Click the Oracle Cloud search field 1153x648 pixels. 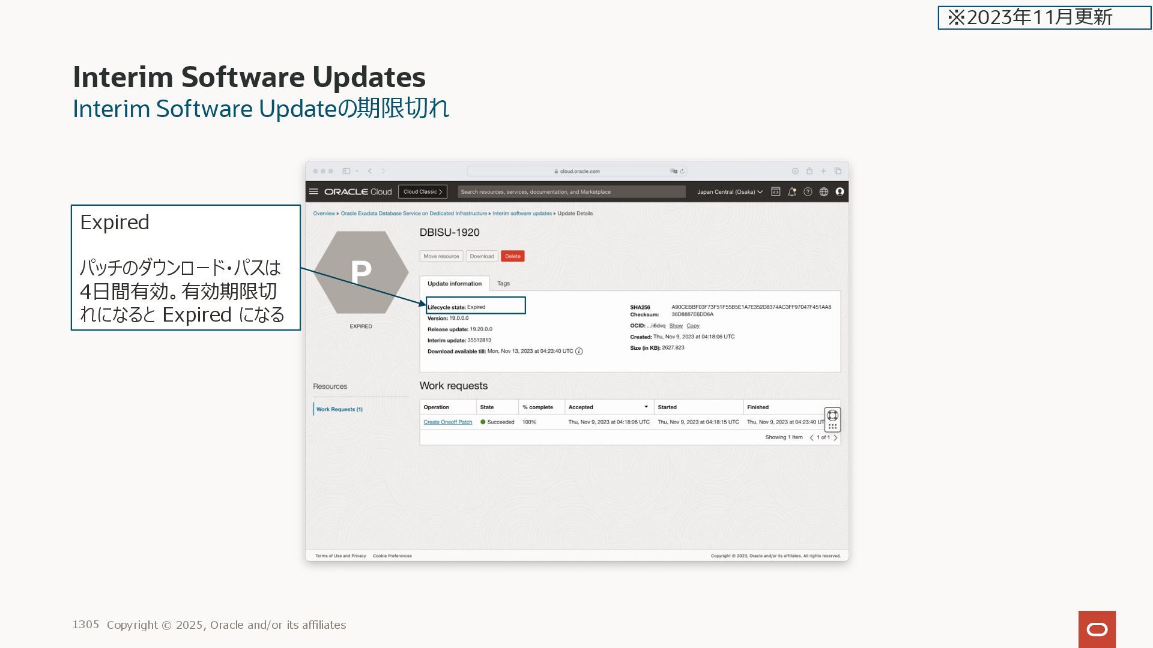(x=570, y=192)
